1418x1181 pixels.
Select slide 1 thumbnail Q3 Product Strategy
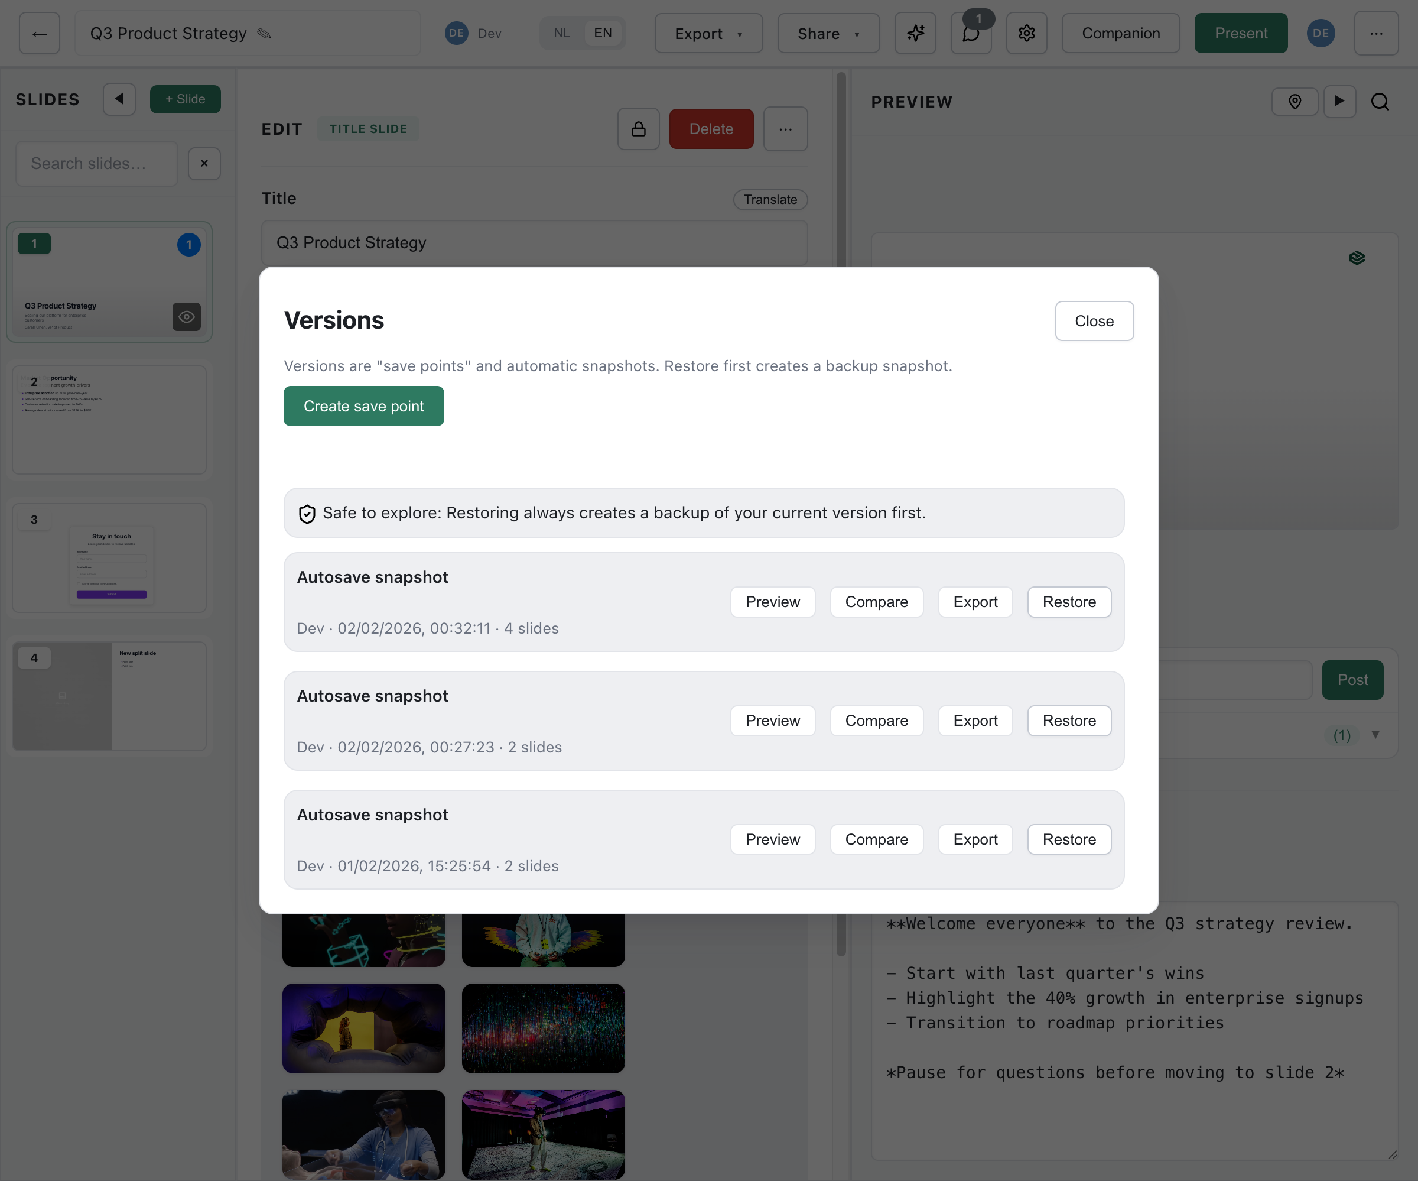tap(109, 282)
